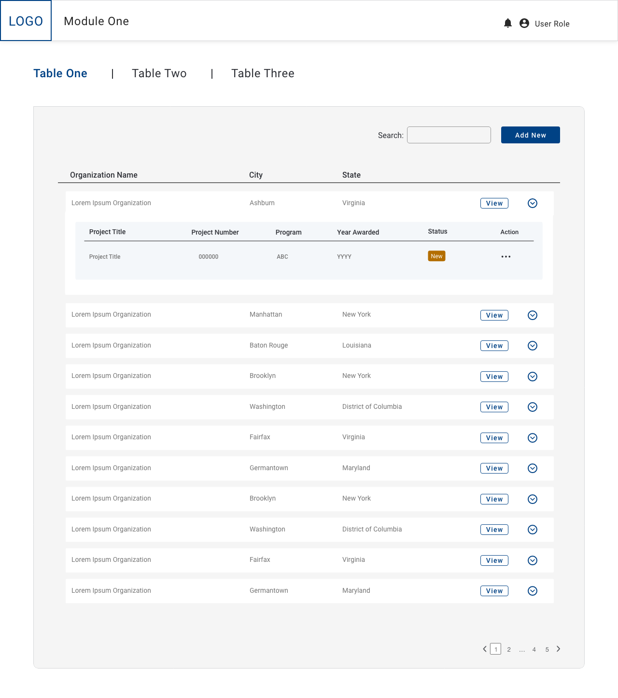Open the notifications bell
Image resolution: width=618 pixels, height=698 pixels.
tap(508, 23)
